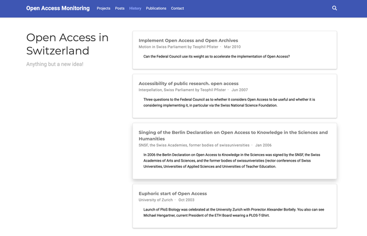367x236 pixels.
Task: Open 'Implement Open Access and Open Archives' entry
Action: coord(188,40)
